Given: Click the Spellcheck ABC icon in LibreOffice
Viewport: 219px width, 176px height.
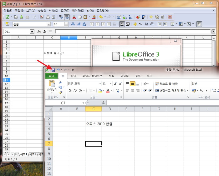Looking at the screenshot, I should pyautogui.click(x=61, y=17).
